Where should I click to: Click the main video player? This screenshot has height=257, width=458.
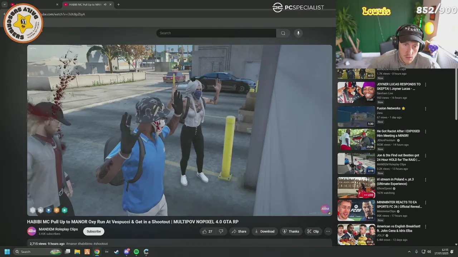coord(180,130)
